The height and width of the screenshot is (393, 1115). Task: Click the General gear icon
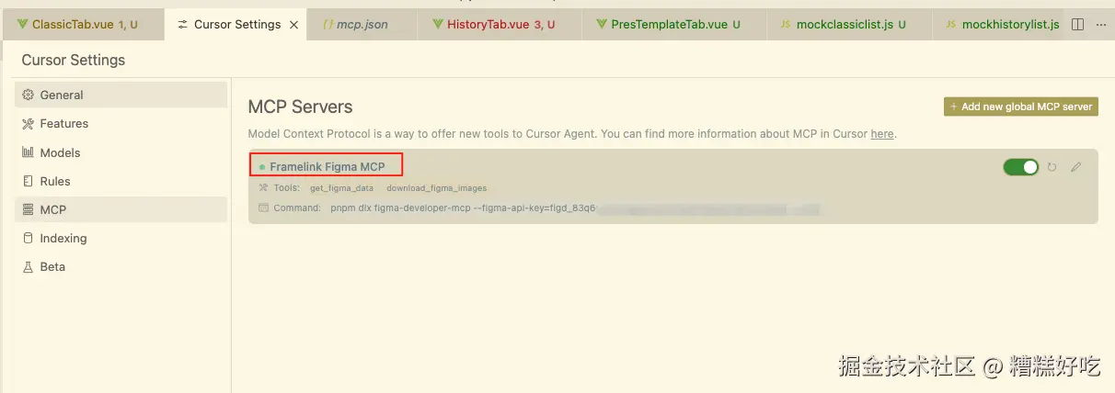[28, 95]
